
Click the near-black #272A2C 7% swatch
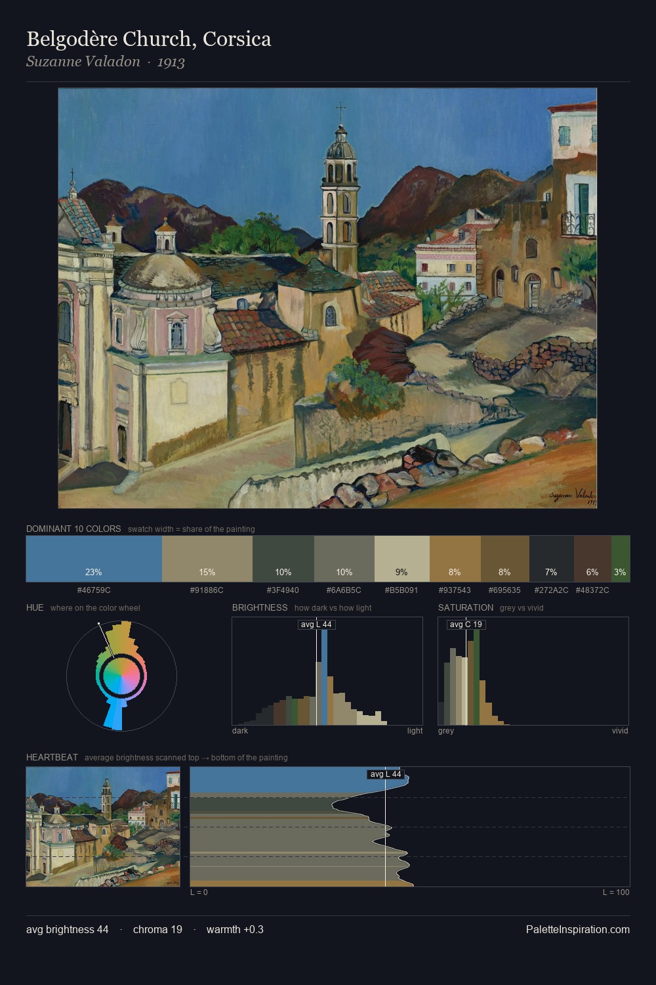coord(552,559)
